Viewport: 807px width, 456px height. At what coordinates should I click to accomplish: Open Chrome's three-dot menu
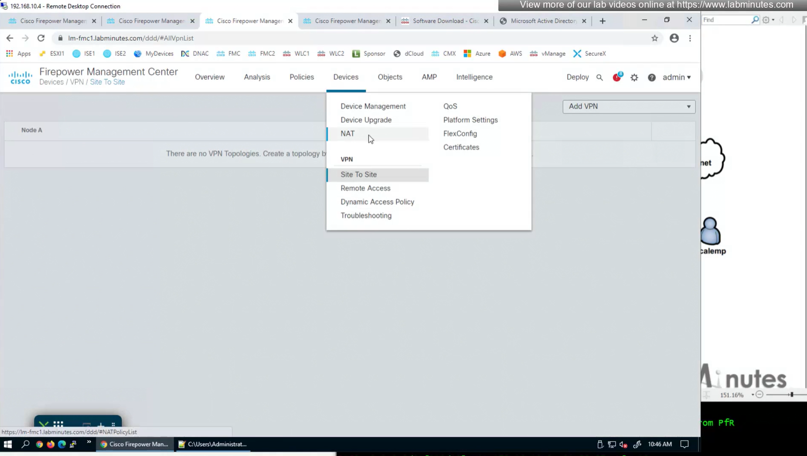point(690,38)
